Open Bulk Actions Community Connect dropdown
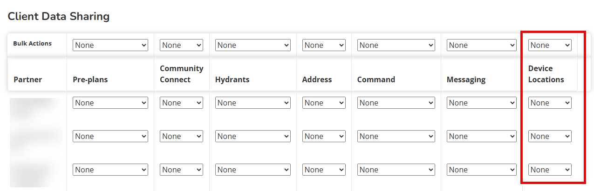 181,45
